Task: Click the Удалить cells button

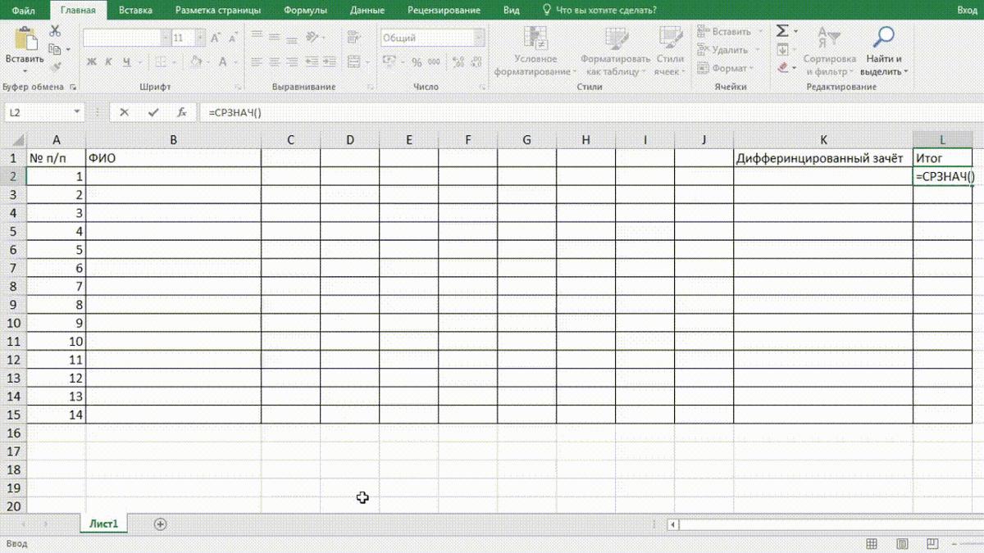Action: pyautogui.click(x=728, y=50)
